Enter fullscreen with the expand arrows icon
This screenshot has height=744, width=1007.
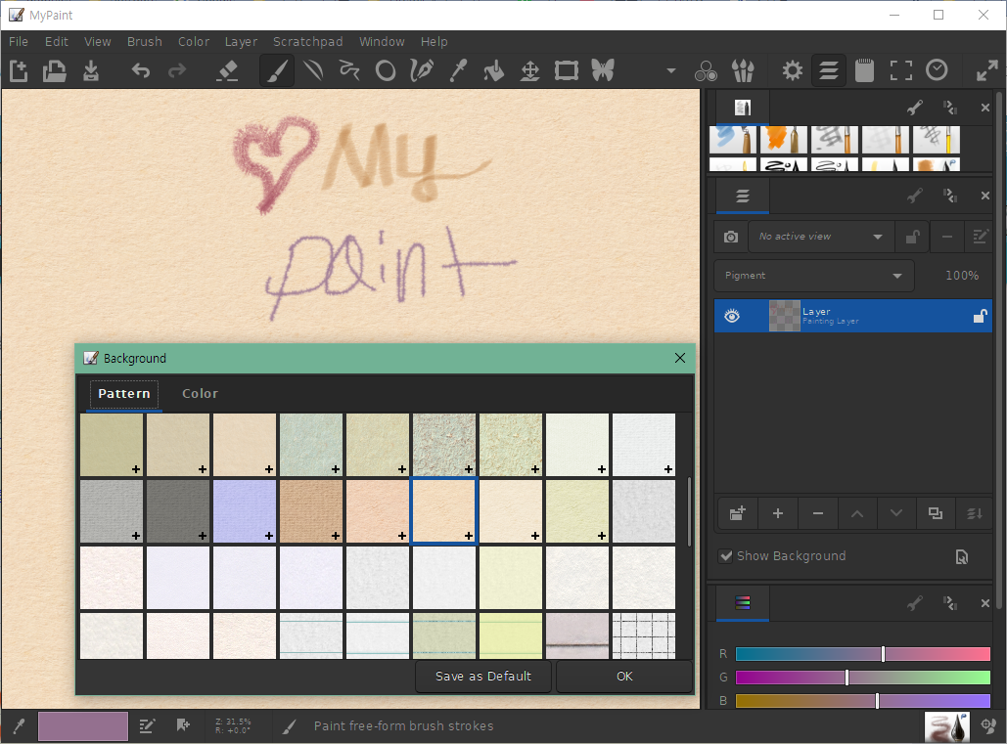click(987, 70)
